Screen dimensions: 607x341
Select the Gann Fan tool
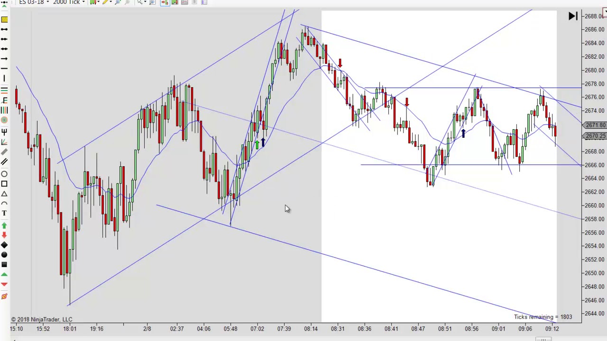pyautogui.click(x=4, y=141)
